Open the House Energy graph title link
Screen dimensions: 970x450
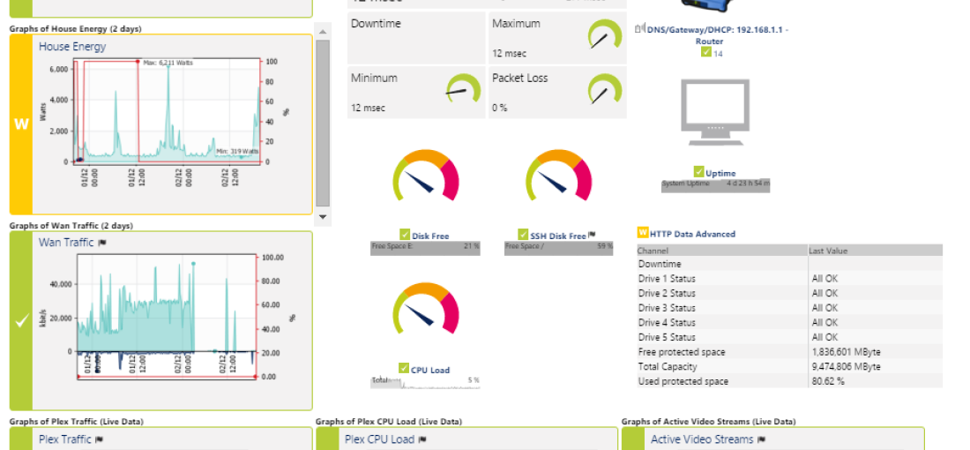[x=72, y=47]
